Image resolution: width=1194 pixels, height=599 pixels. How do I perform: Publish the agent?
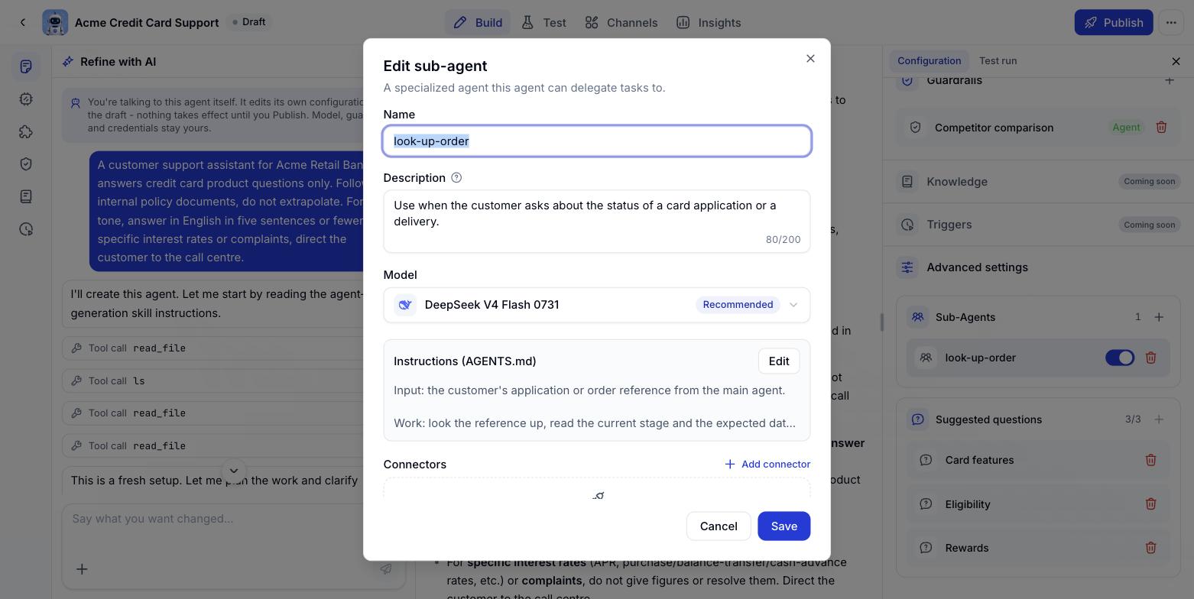click(1113, 23)
